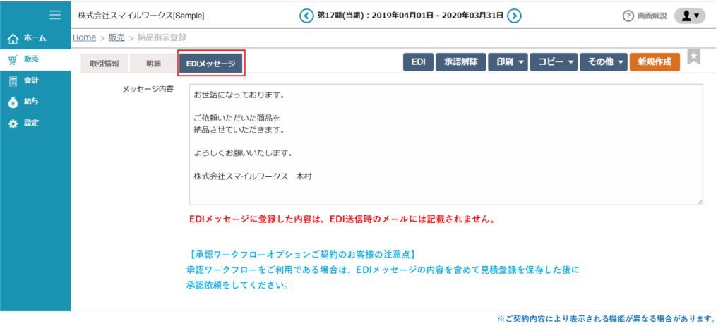Screen dimensions: 723x326
Task: Click the line お世話になっております。
Action: click(239, 96)
